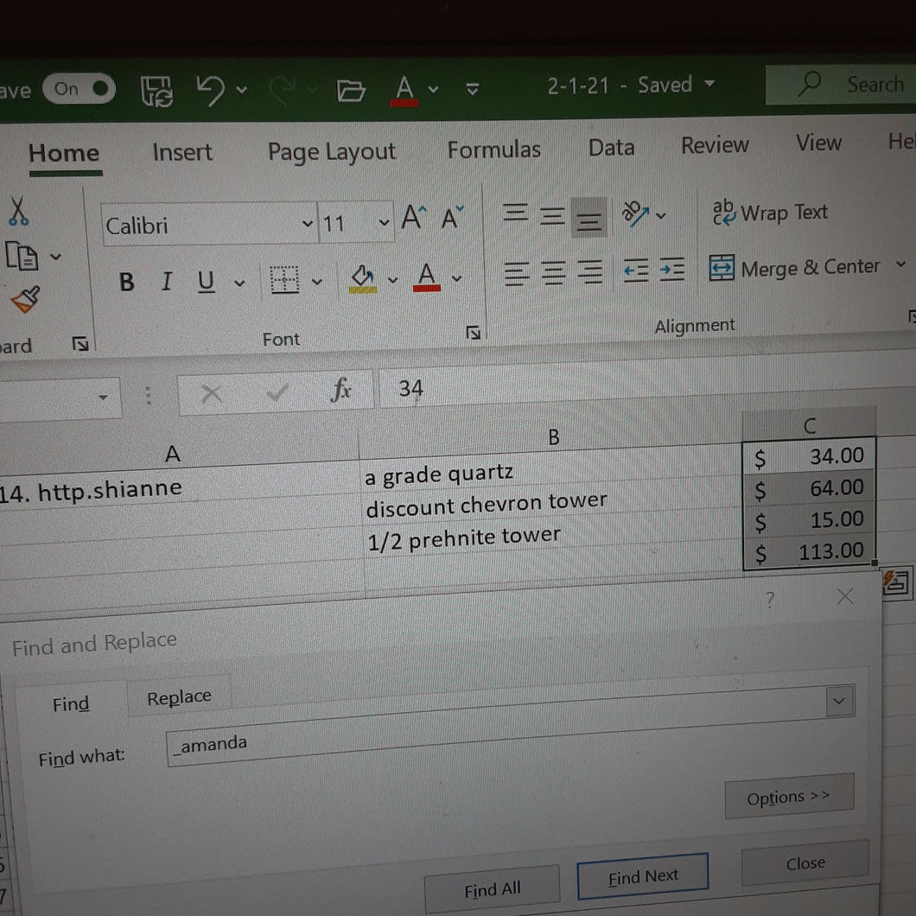The image size is (916, 916).
Task: Click Merge & Center button
Action: coord(794,268)
